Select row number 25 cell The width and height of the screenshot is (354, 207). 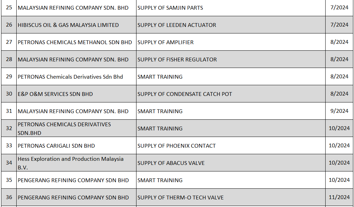(x=9, y=8)
